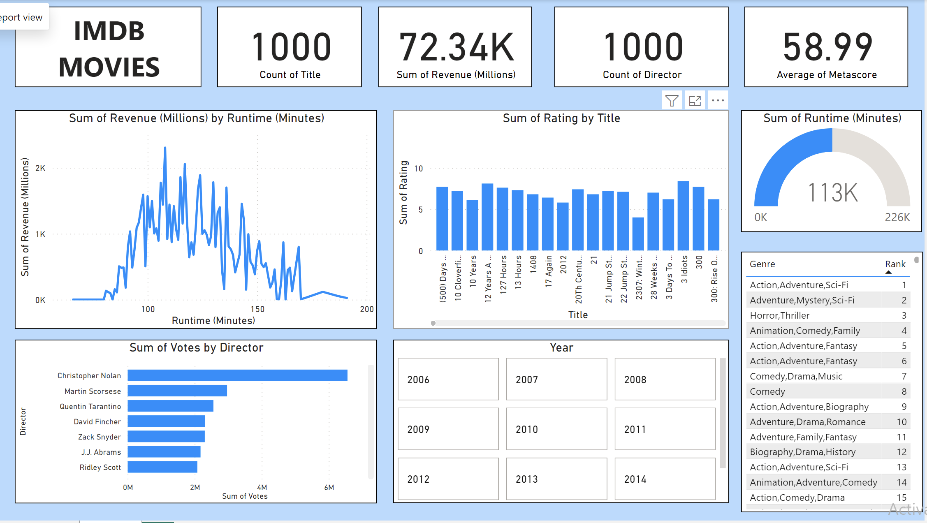The height and width of the screenshot is (523, 927).
Task: Toggle the 2008 year tile
Action: coord(665,379)
